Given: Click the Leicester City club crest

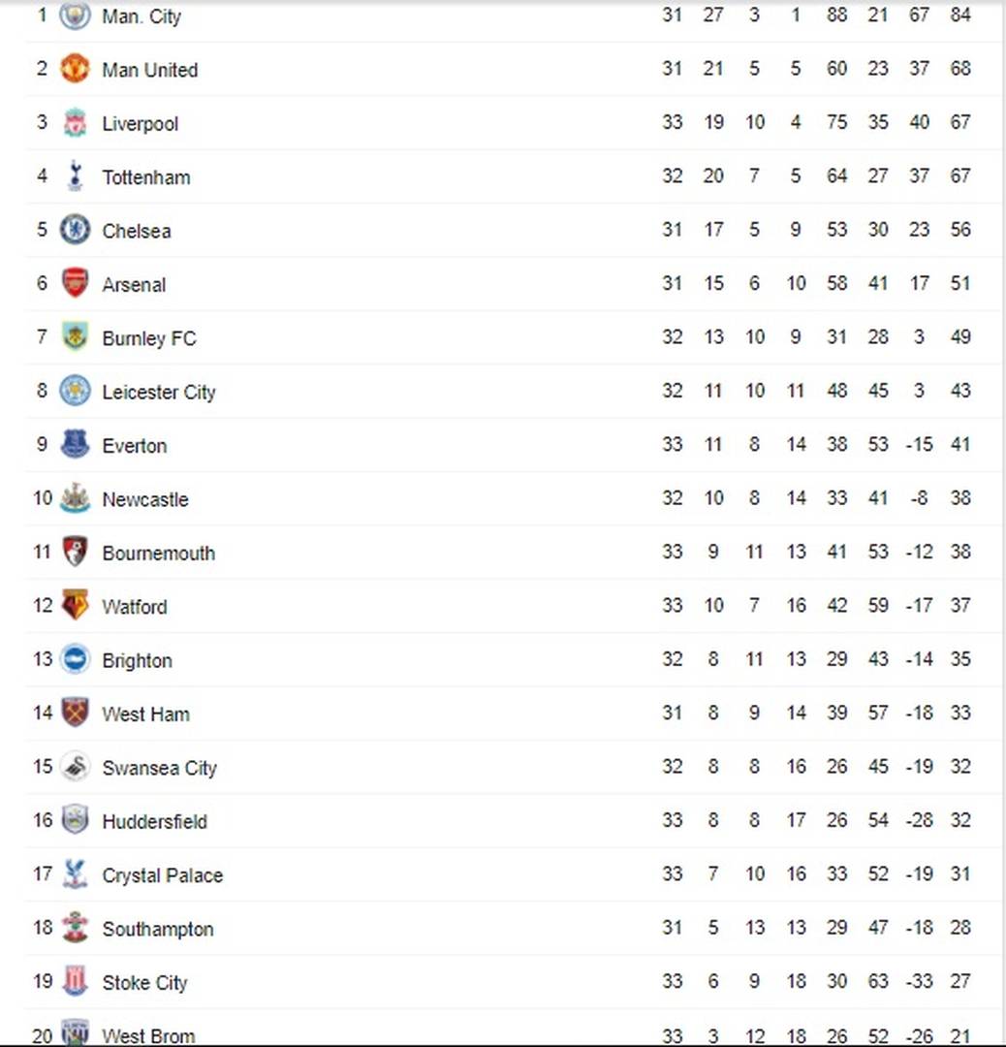Looking at the screenshot, I should [75, 391].
